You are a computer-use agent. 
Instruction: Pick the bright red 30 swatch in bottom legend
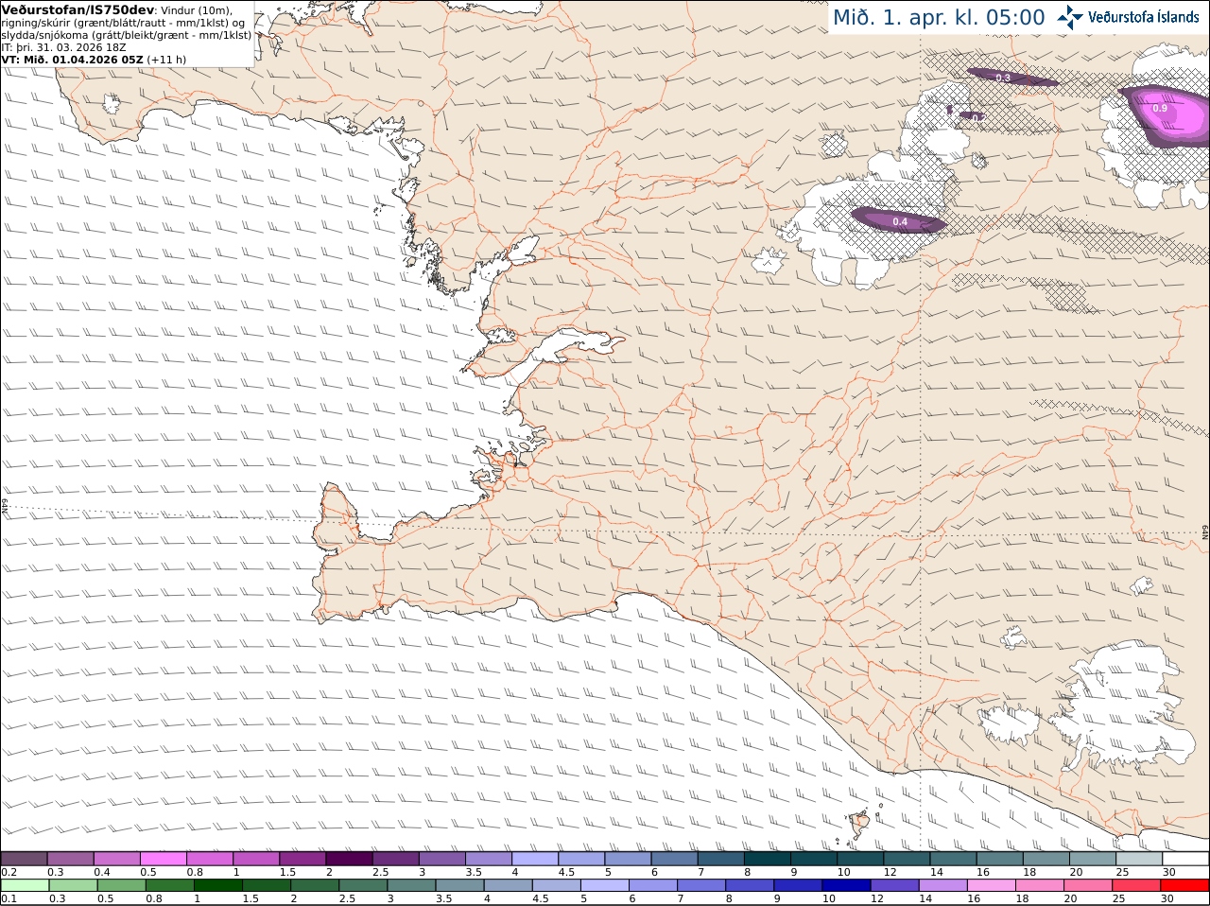point(1185,885)
